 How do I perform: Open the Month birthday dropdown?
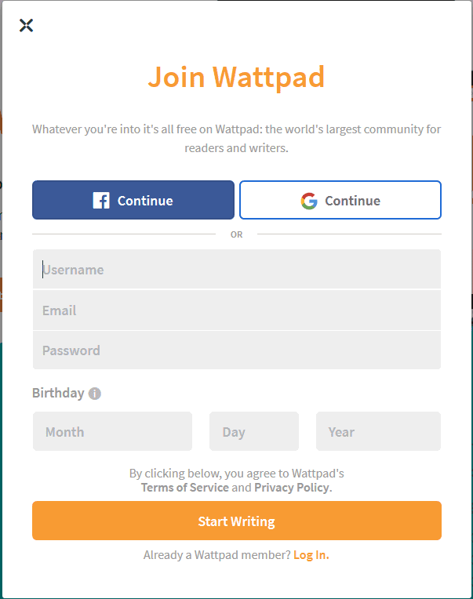[112, 431]
